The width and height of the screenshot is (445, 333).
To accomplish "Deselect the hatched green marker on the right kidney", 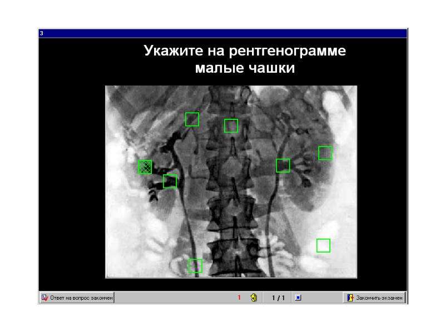I will click(145, 167).
